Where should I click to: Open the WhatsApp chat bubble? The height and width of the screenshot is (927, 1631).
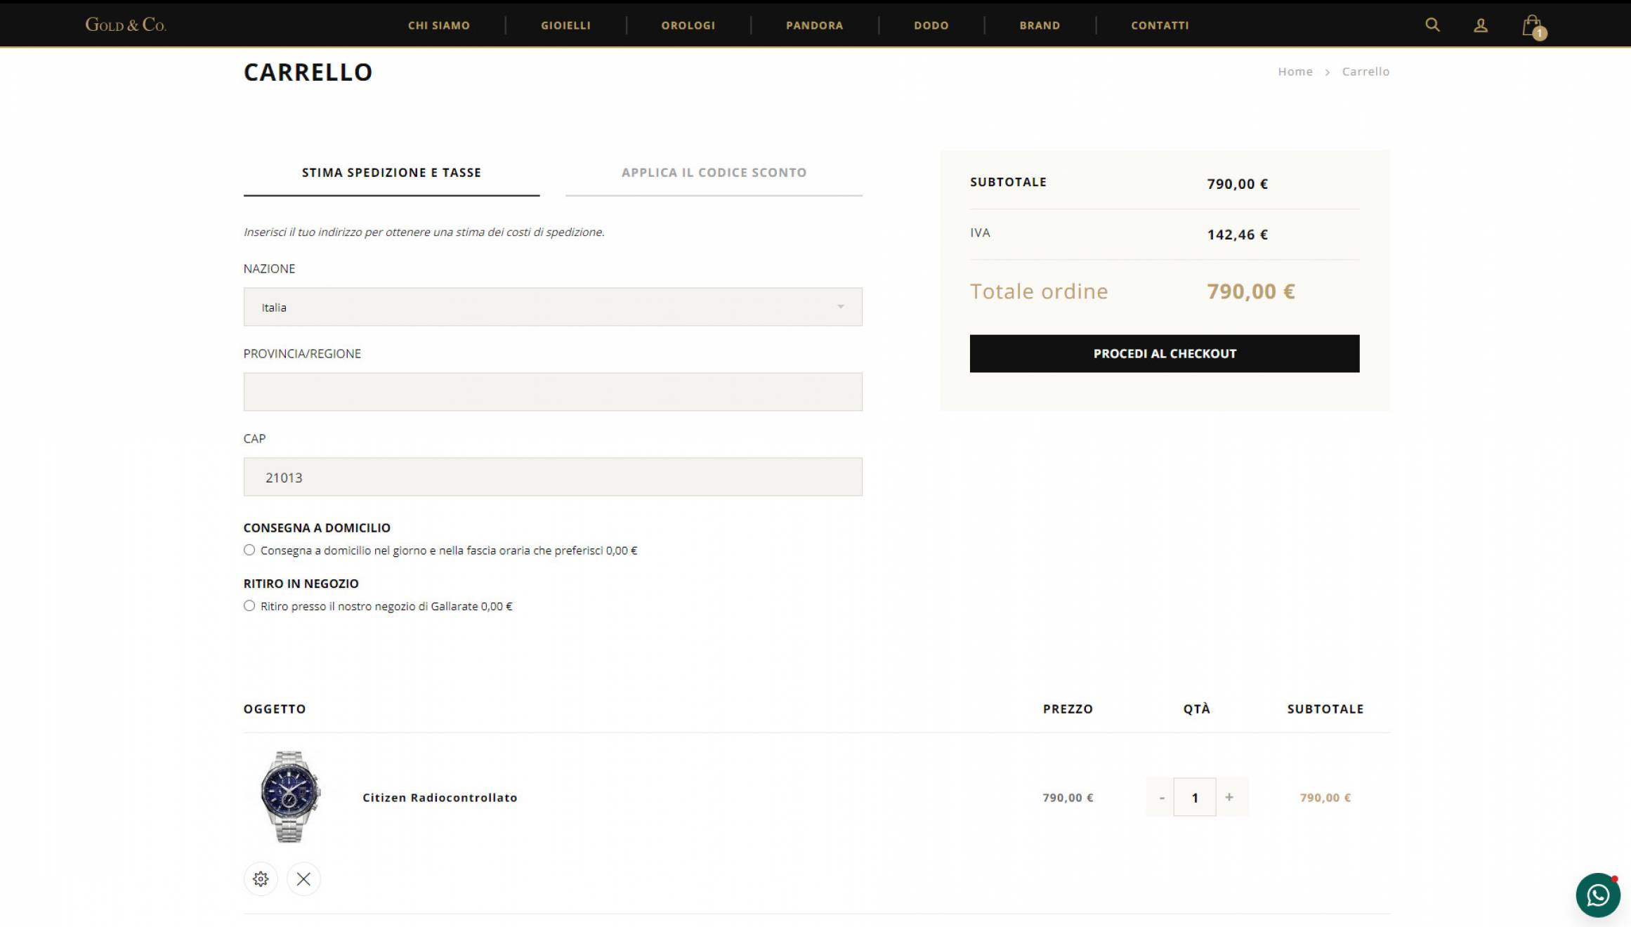pyautogui.click(x=1598, y=895)
